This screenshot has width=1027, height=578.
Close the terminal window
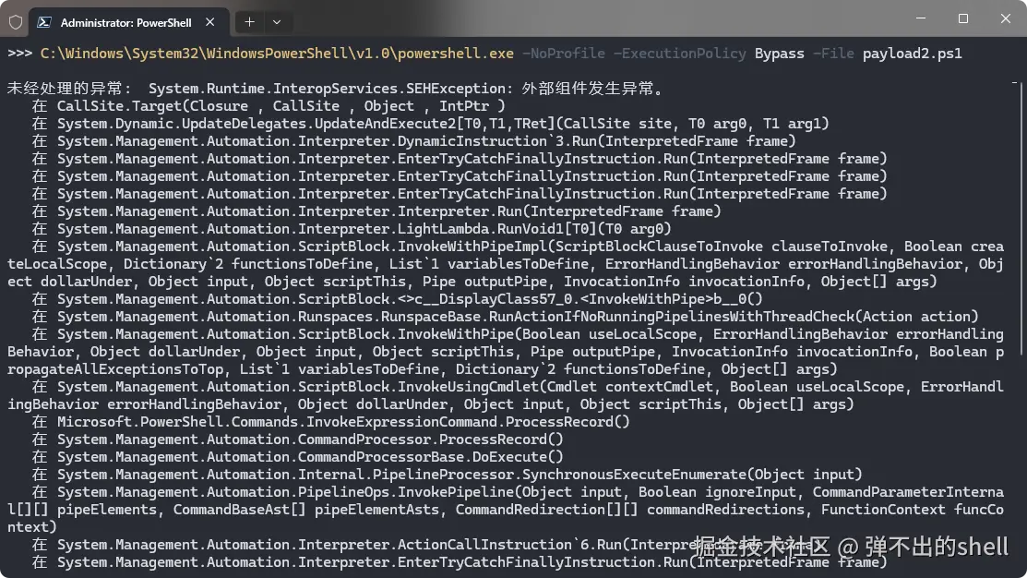point(1006,18)
